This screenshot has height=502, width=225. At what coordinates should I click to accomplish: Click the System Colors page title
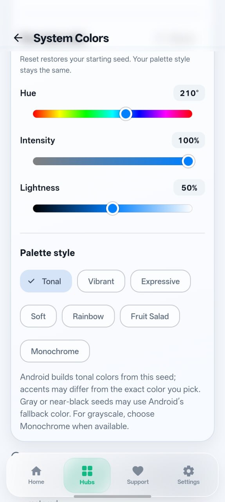tap(71, 38)
